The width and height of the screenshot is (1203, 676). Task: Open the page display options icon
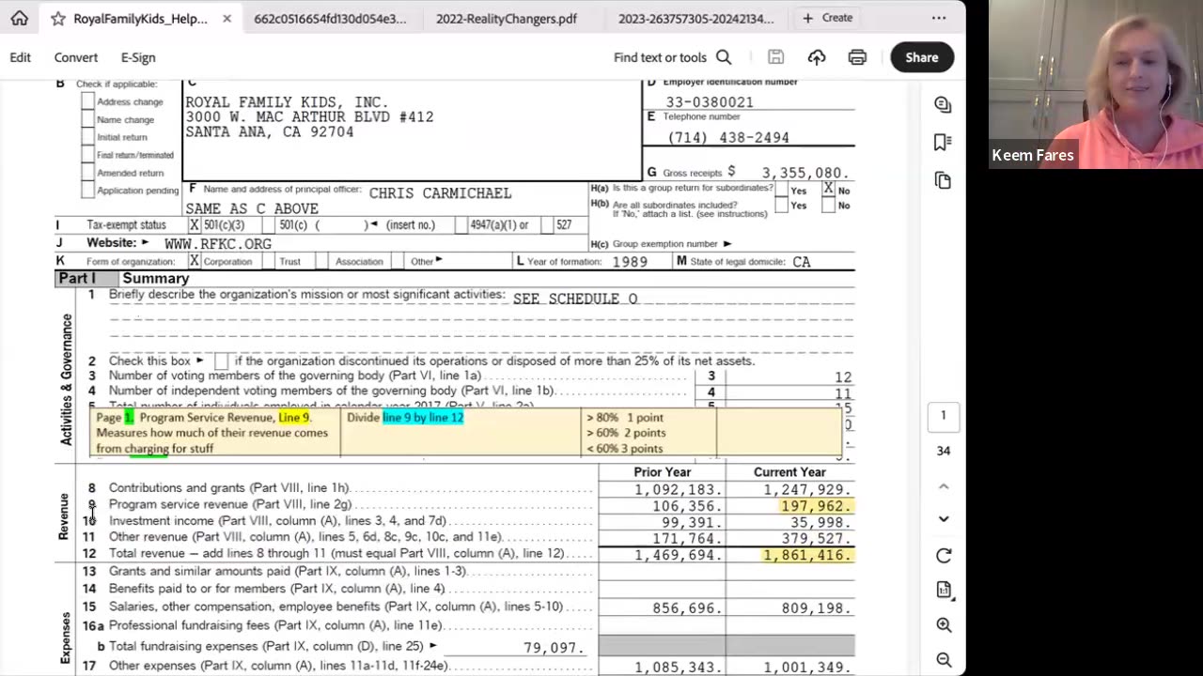944,590
